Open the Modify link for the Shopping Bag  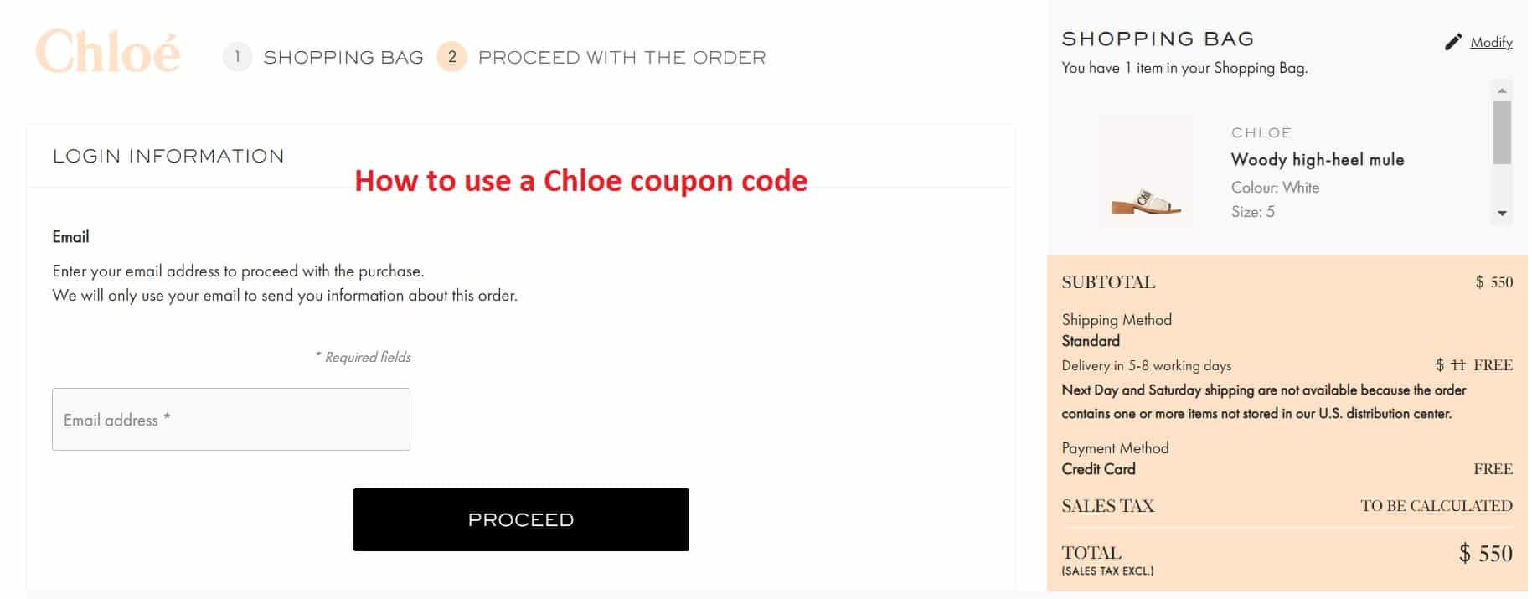pyautogui.click(x=1492, y=42)
